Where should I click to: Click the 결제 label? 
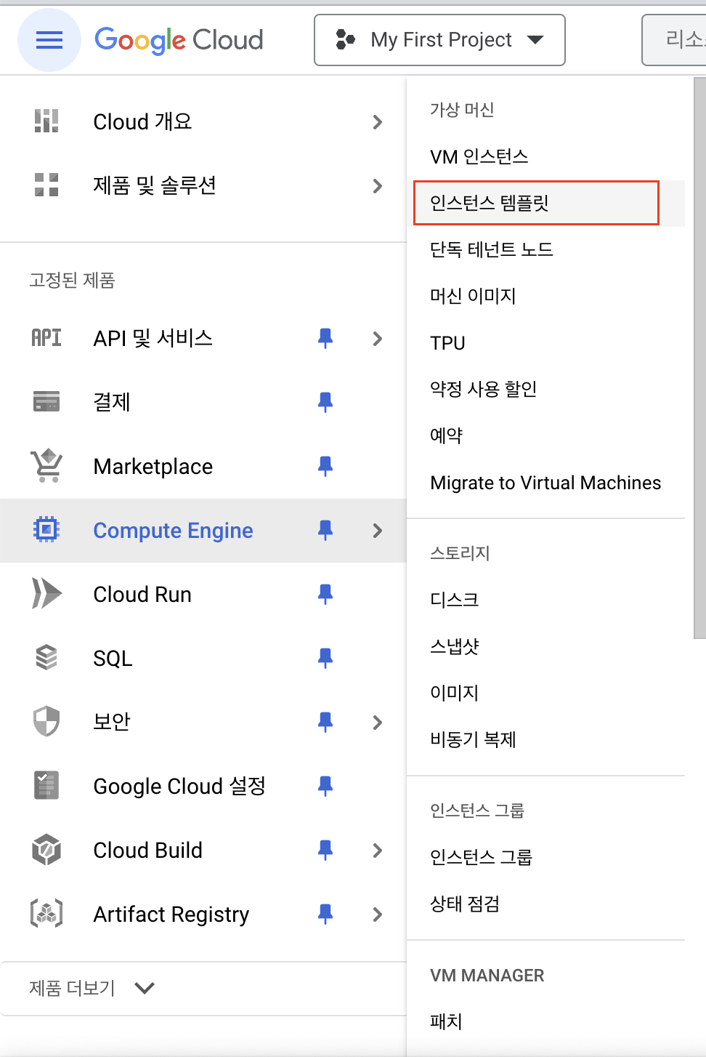(112, 402)
